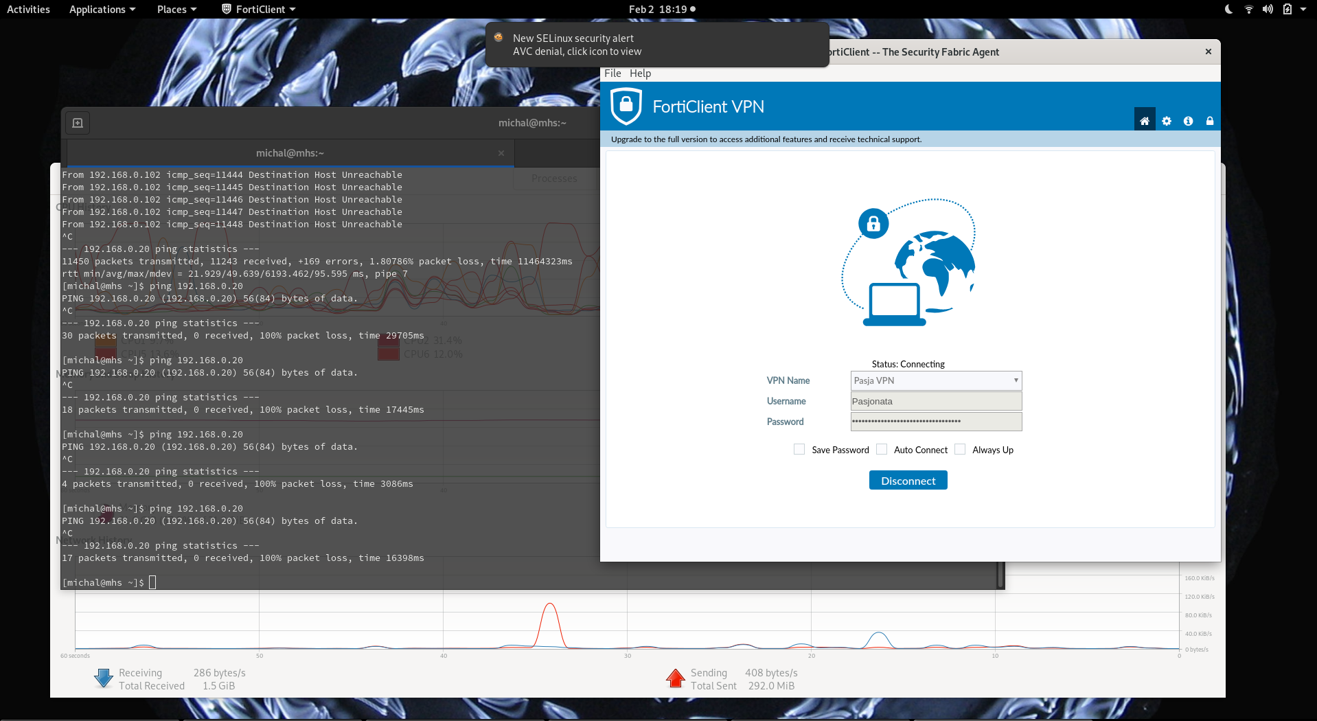This screenshot has width=1317, height=721.
Task: Enable the Always Up checkbox
Action: click(x=960, y=449)
